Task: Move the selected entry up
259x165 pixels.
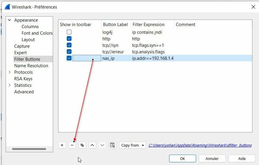Action: (92, 145)
